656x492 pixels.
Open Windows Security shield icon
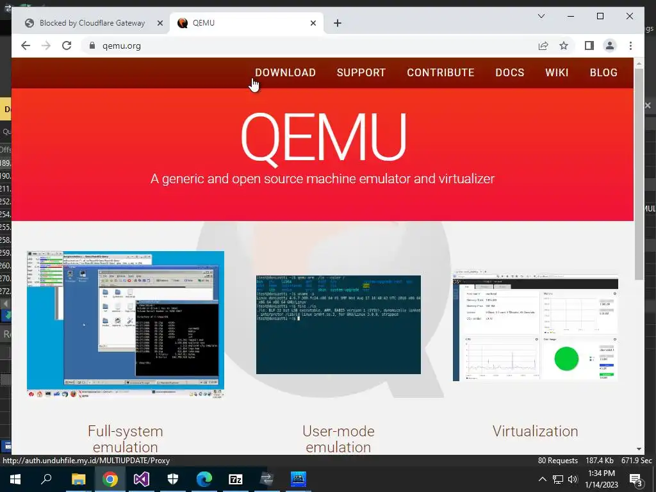[173, 479]
